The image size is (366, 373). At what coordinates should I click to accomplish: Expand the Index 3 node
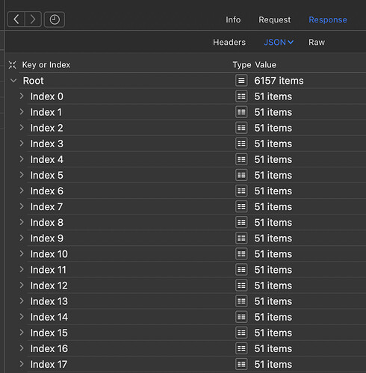22,144
